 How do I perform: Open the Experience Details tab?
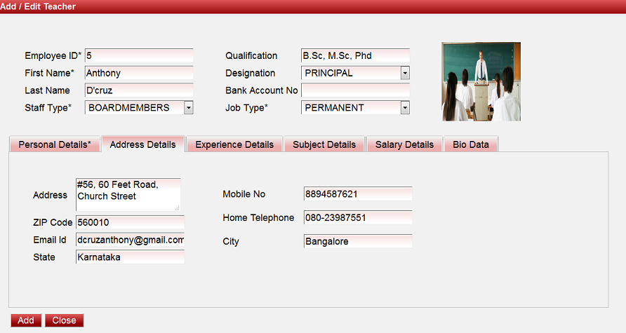point(234,144)
